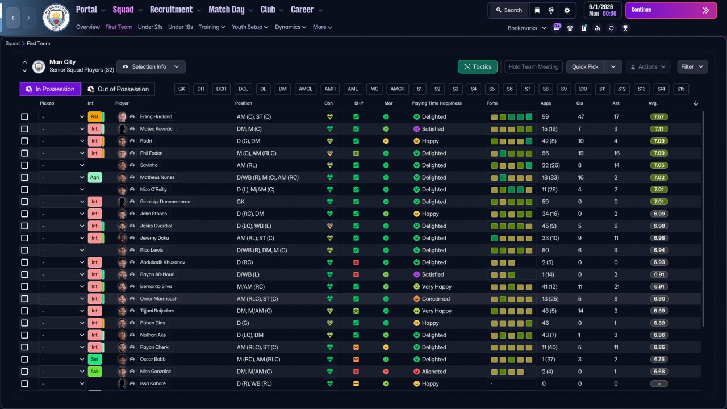Open the trophy shortcut icon
The image size is (727, 409).
625,28
